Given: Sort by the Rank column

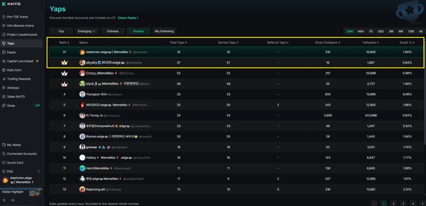Looking at the screenshot, I should [x=64, y=43].
